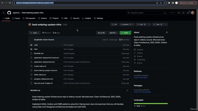198x111 pixels.
Task: Click the branch icon showing 1 branch
Action: click(x=43, y=33)
